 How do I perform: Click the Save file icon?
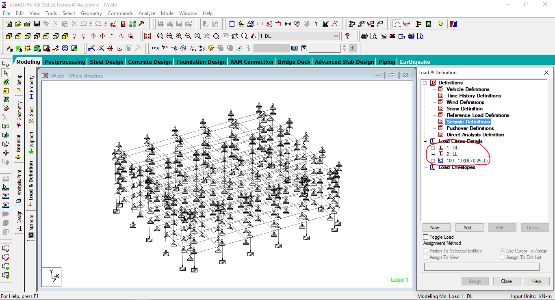point(36,24)
